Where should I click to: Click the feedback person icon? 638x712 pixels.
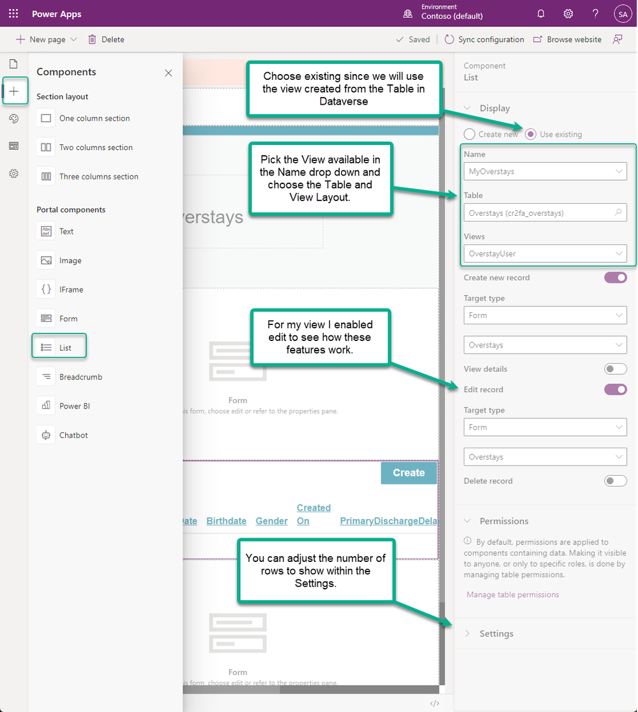tap(618, 40)
